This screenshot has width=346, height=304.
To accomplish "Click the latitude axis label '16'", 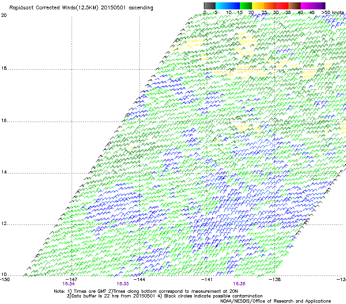I will 4,121.
